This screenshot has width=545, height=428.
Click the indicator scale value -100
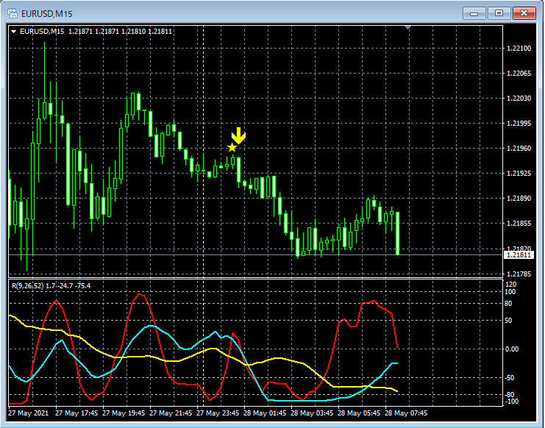pos(511,402)
